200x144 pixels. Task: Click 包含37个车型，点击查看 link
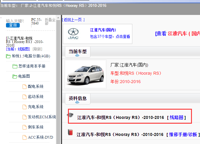point(110,36)
